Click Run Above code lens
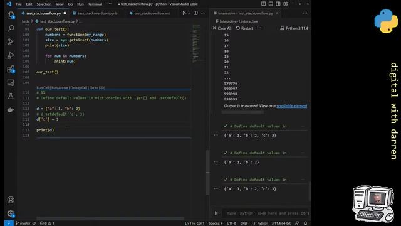The height and width of the screenshot is (226, 401). click(x=60, y=88)
